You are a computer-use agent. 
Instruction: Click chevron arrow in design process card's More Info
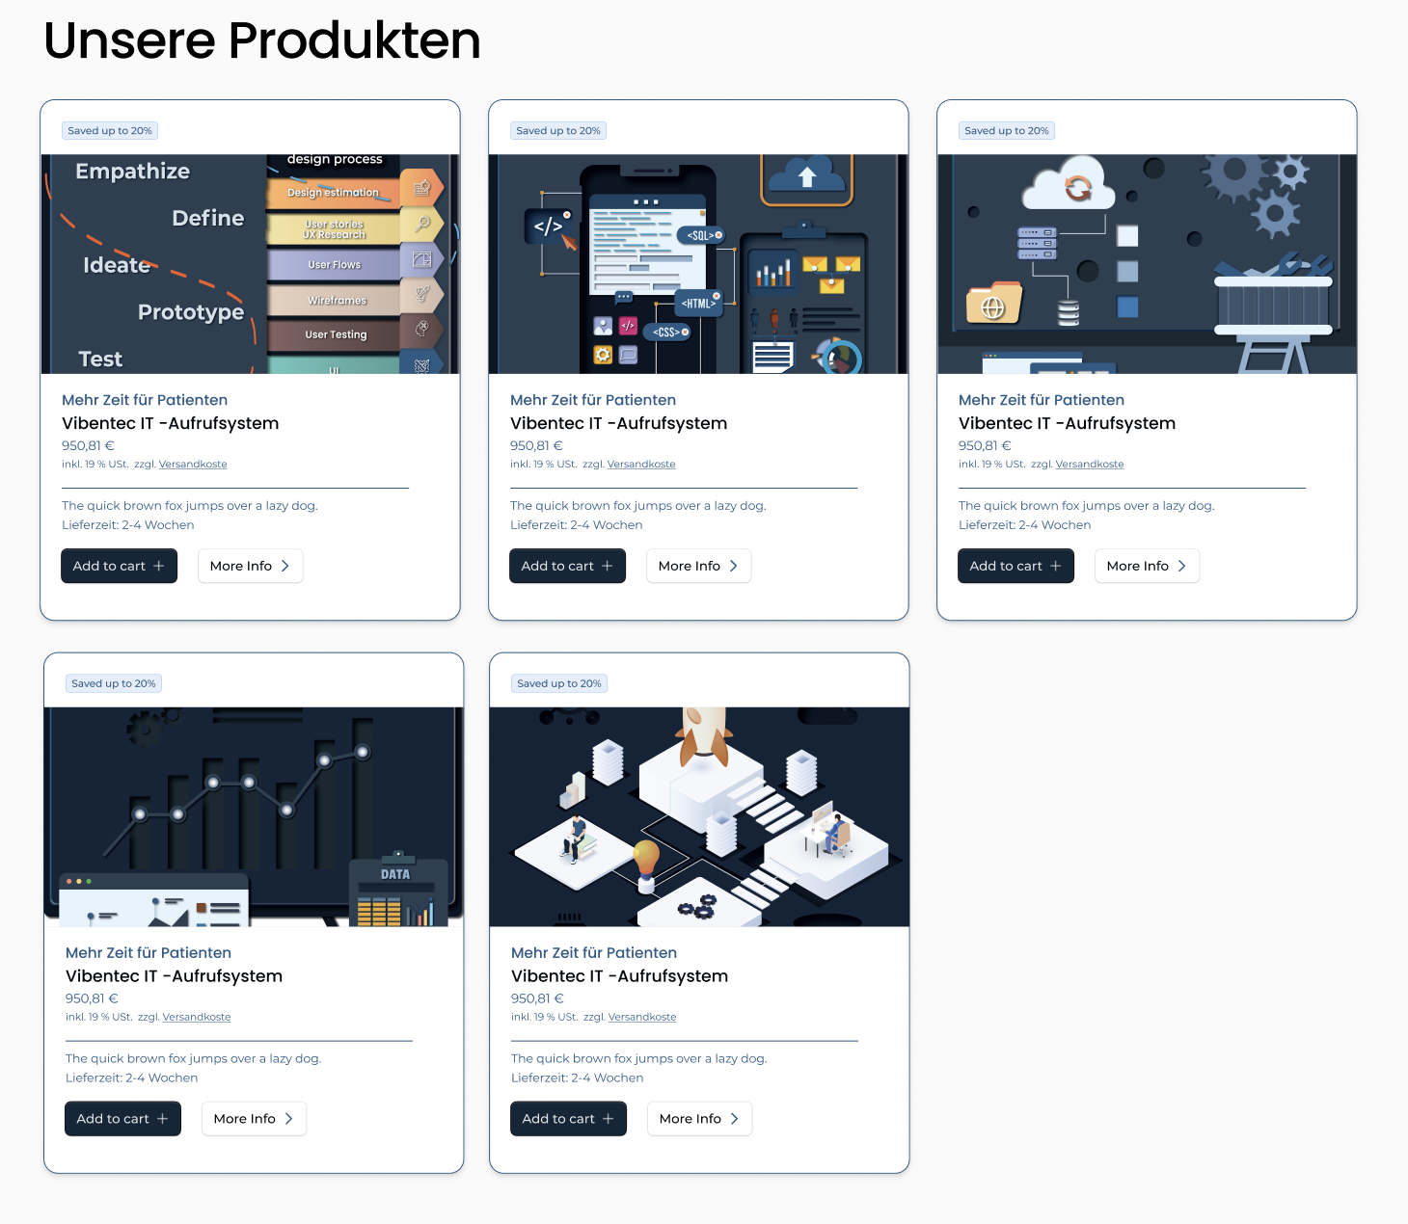click(285, 566)
